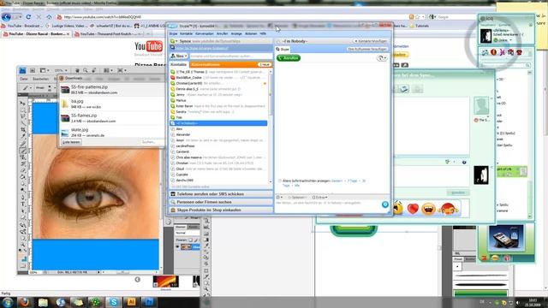The image size is (548, 308).
Task: Open the phone icon for Telefone anrufen oder SMS schicken
Action: [173, 194]
